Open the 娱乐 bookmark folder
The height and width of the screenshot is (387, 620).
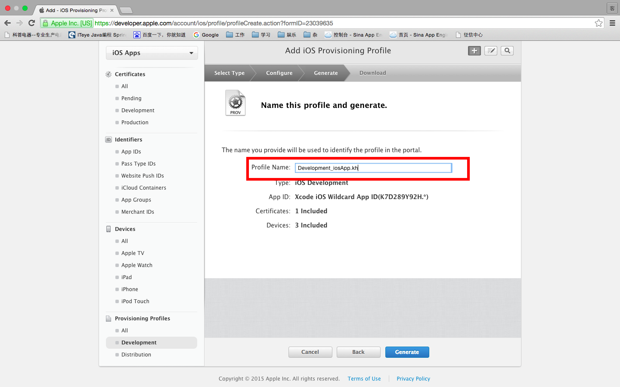[x=287, y=35]
